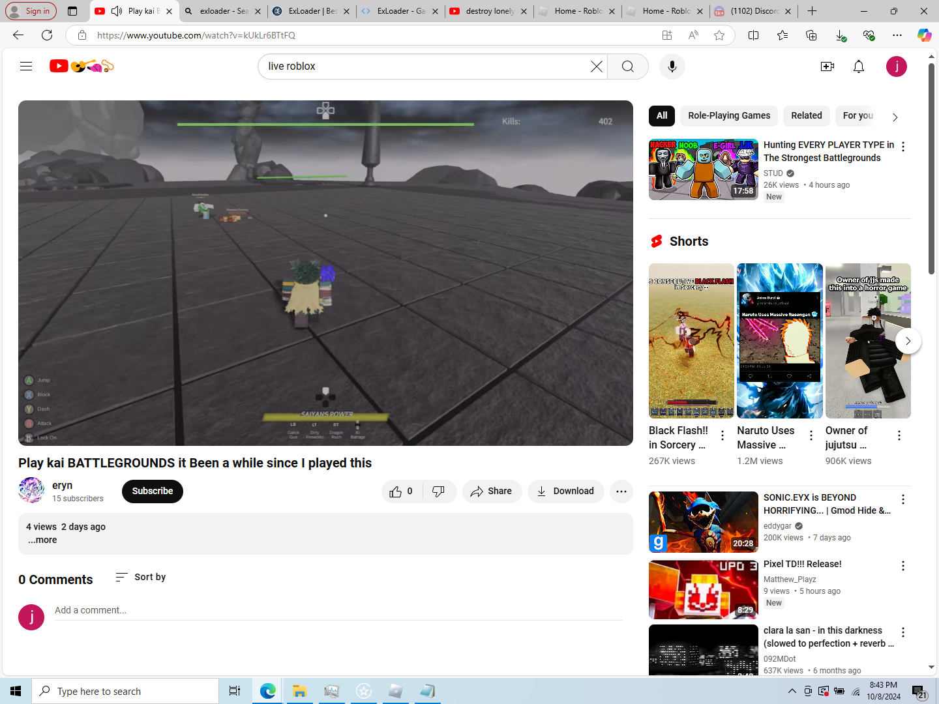Open Copilot sidebar icon

924,35
